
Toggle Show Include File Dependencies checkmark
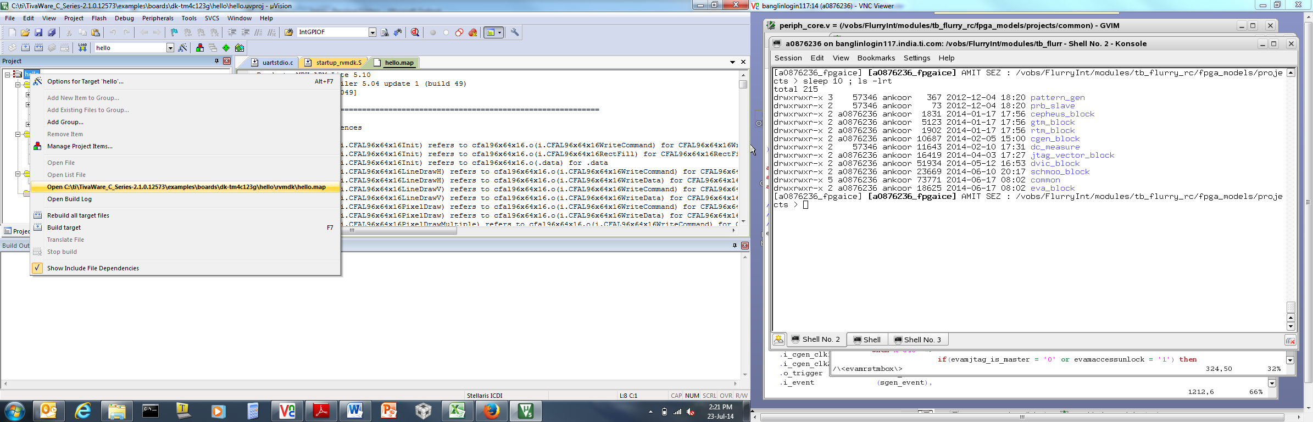click(37, 268)
